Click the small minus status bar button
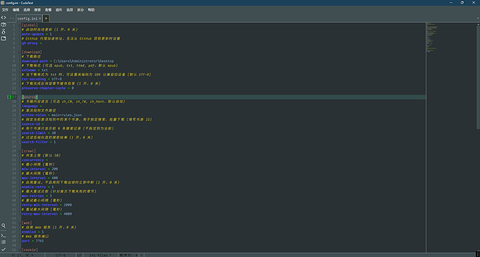Image resolution: width=480 pixels, height=257 pixels. 142,255
